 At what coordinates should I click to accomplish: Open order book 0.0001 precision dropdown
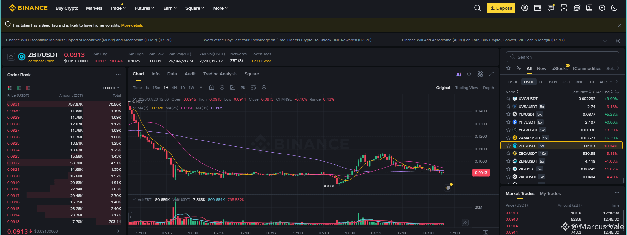coord(112,88)
